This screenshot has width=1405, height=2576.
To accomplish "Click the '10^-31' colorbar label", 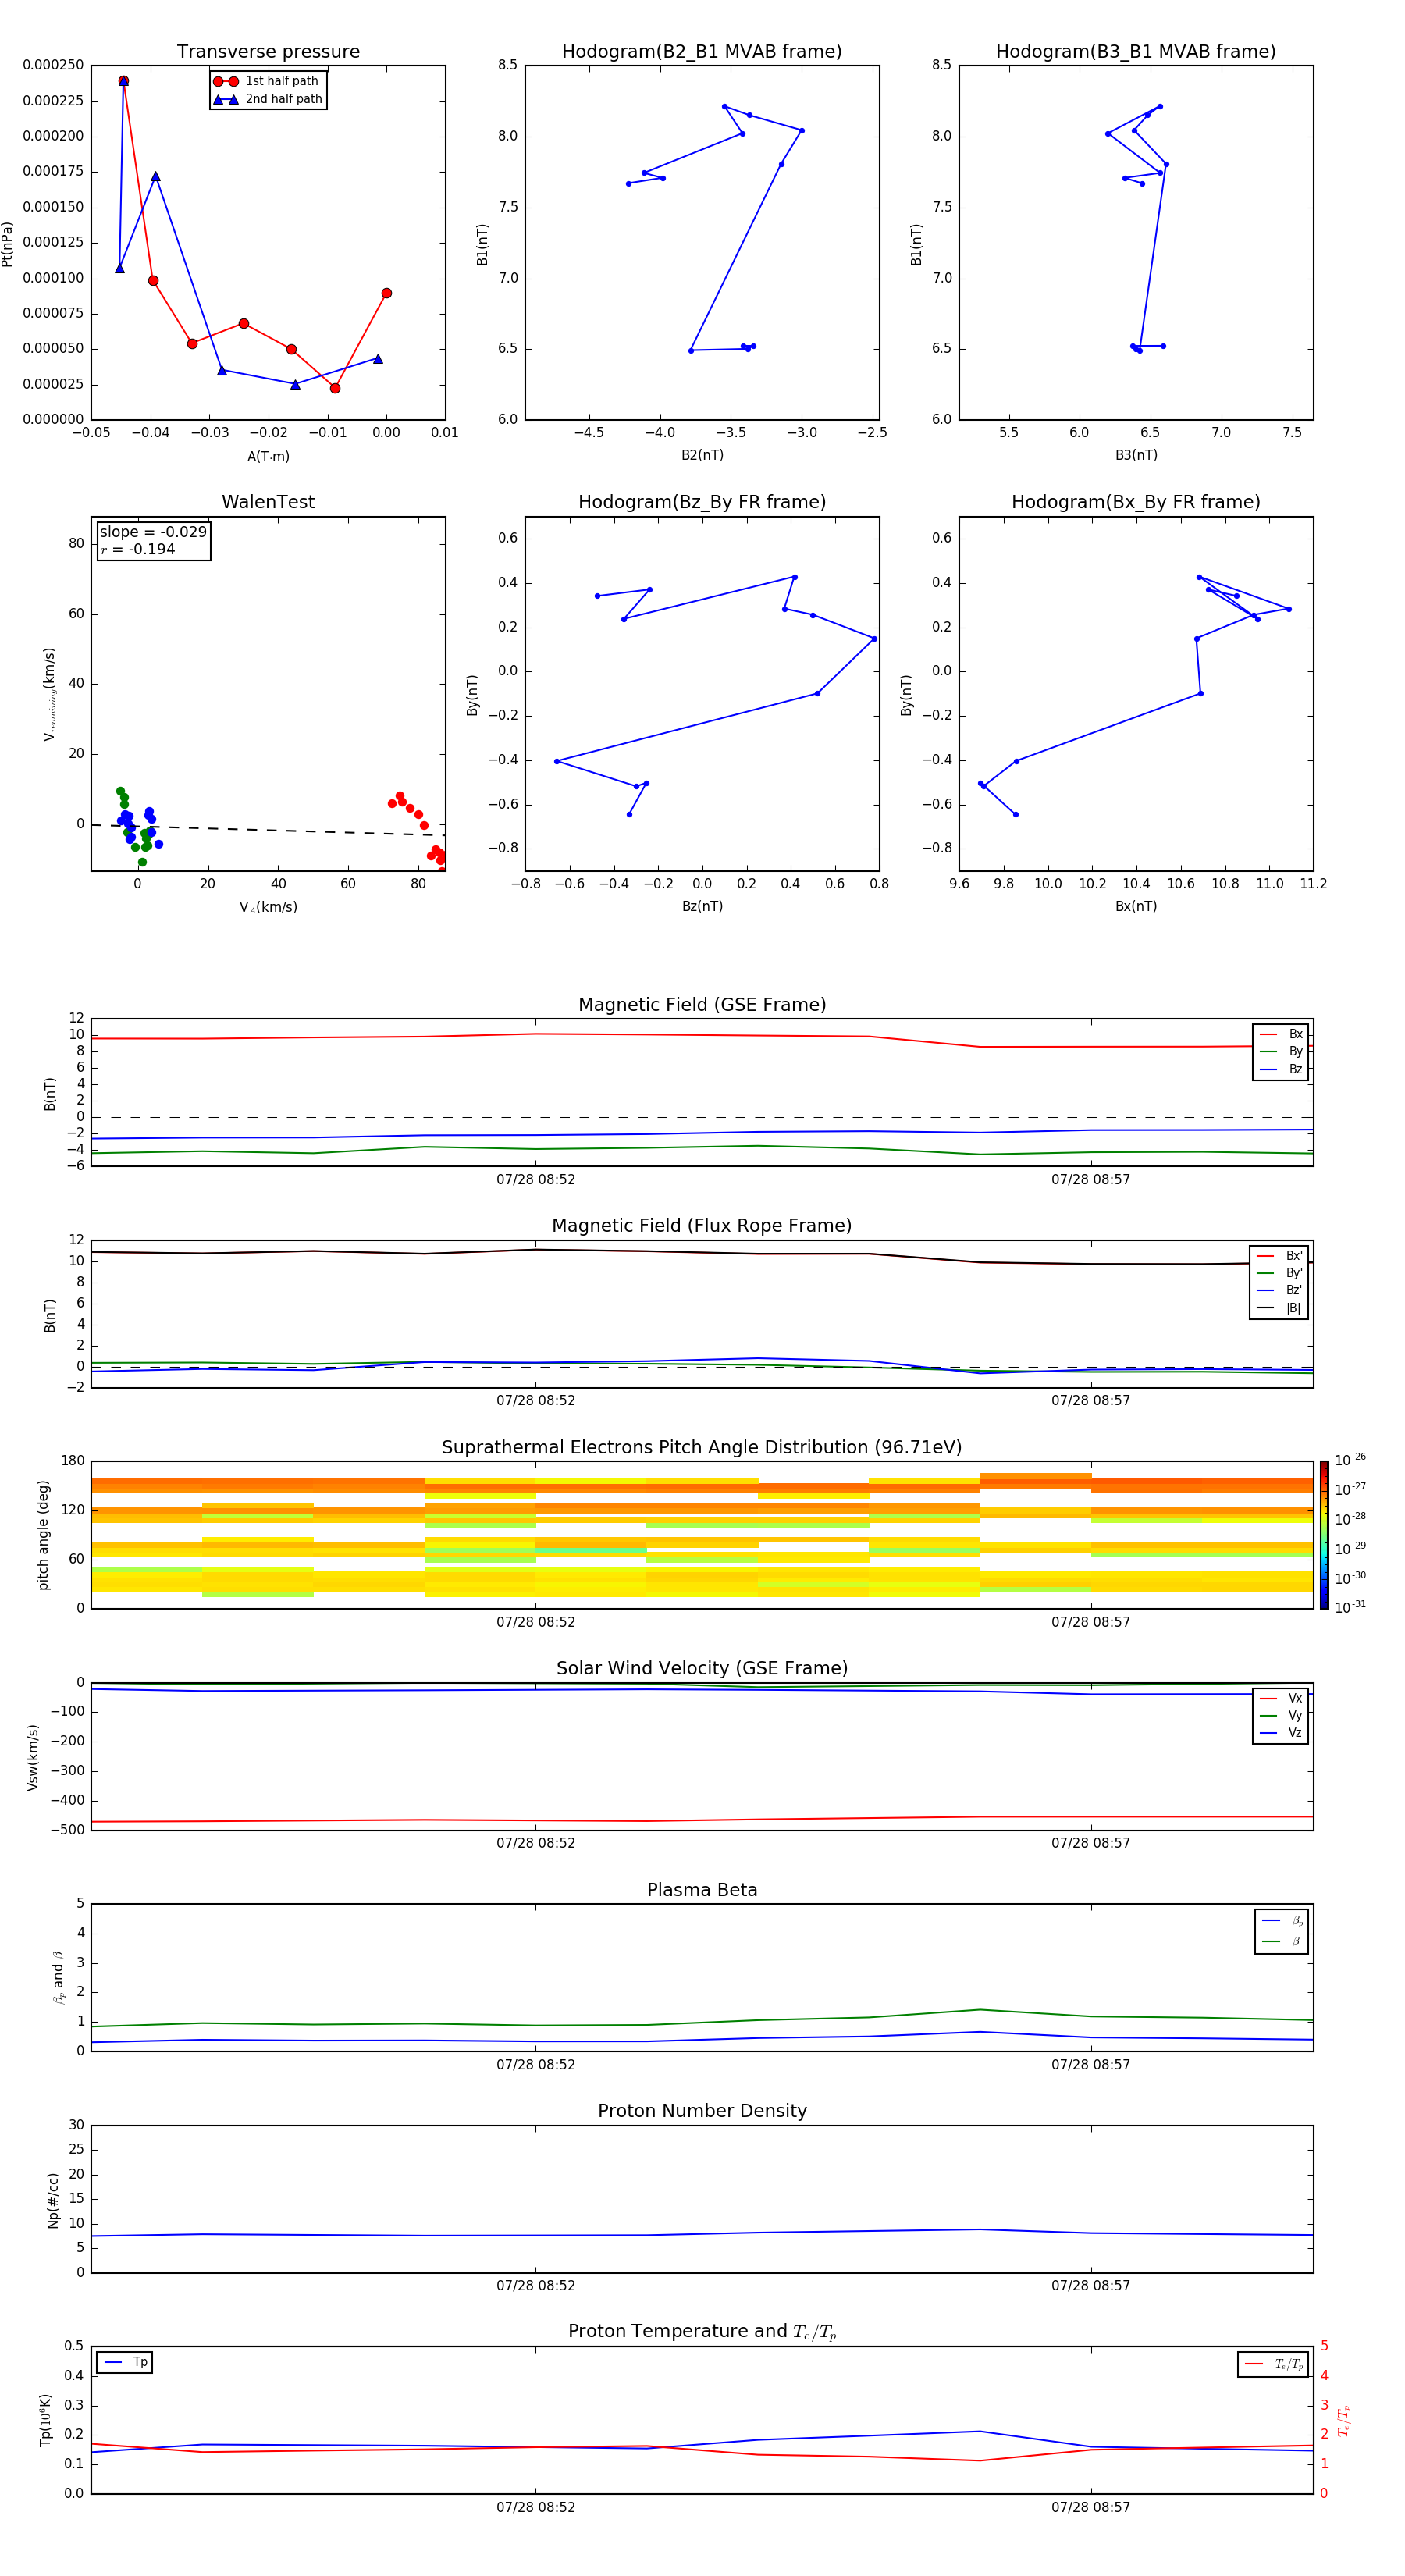I will coord(1350,1607).
